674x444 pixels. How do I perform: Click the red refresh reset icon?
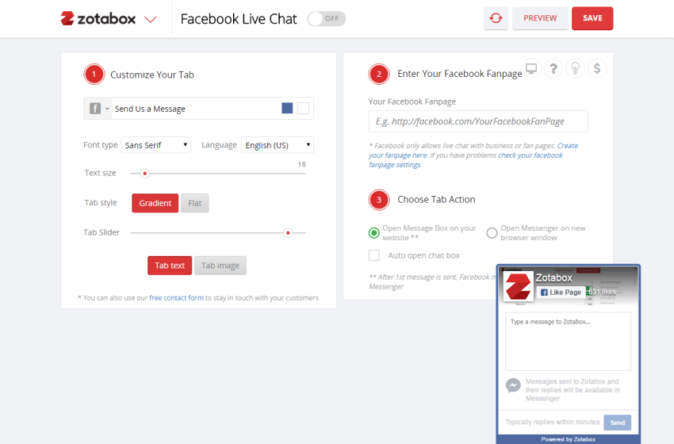pyautogui.click(x=496, y=18)
